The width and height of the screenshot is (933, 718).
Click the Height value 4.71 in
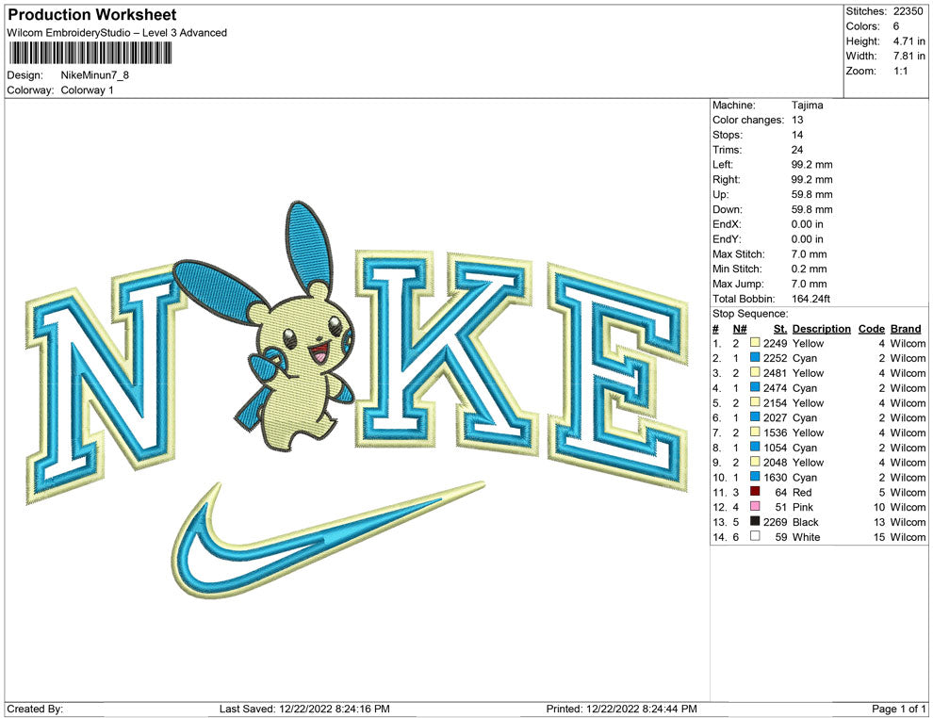pos(908,41)
